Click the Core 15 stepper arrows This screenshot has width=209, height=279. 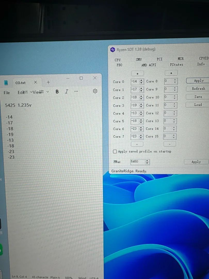click(174, 136)
